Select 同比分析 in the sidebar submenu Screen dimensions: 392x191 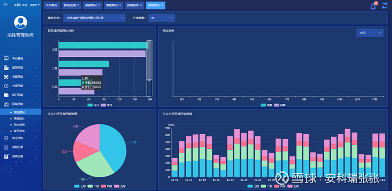[19, 124]
